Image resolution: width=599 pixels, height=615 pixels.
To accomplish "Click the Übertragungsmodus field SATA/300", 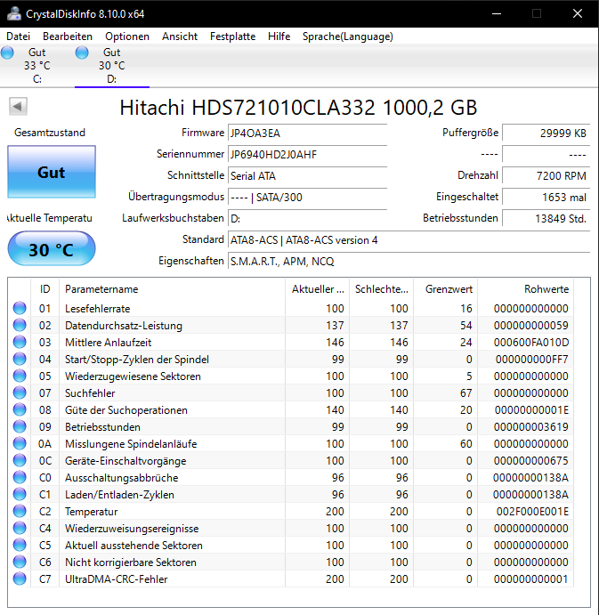I will [308, 197].
